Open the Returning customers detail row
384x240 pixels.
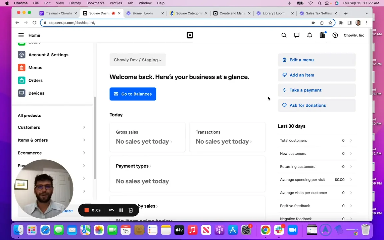(316, 167)
